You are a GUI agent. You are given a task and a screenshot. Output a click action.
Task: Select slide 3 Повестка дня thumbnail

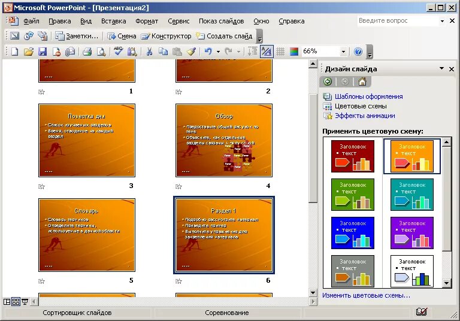pyautogui.click(x=87, y=140)
